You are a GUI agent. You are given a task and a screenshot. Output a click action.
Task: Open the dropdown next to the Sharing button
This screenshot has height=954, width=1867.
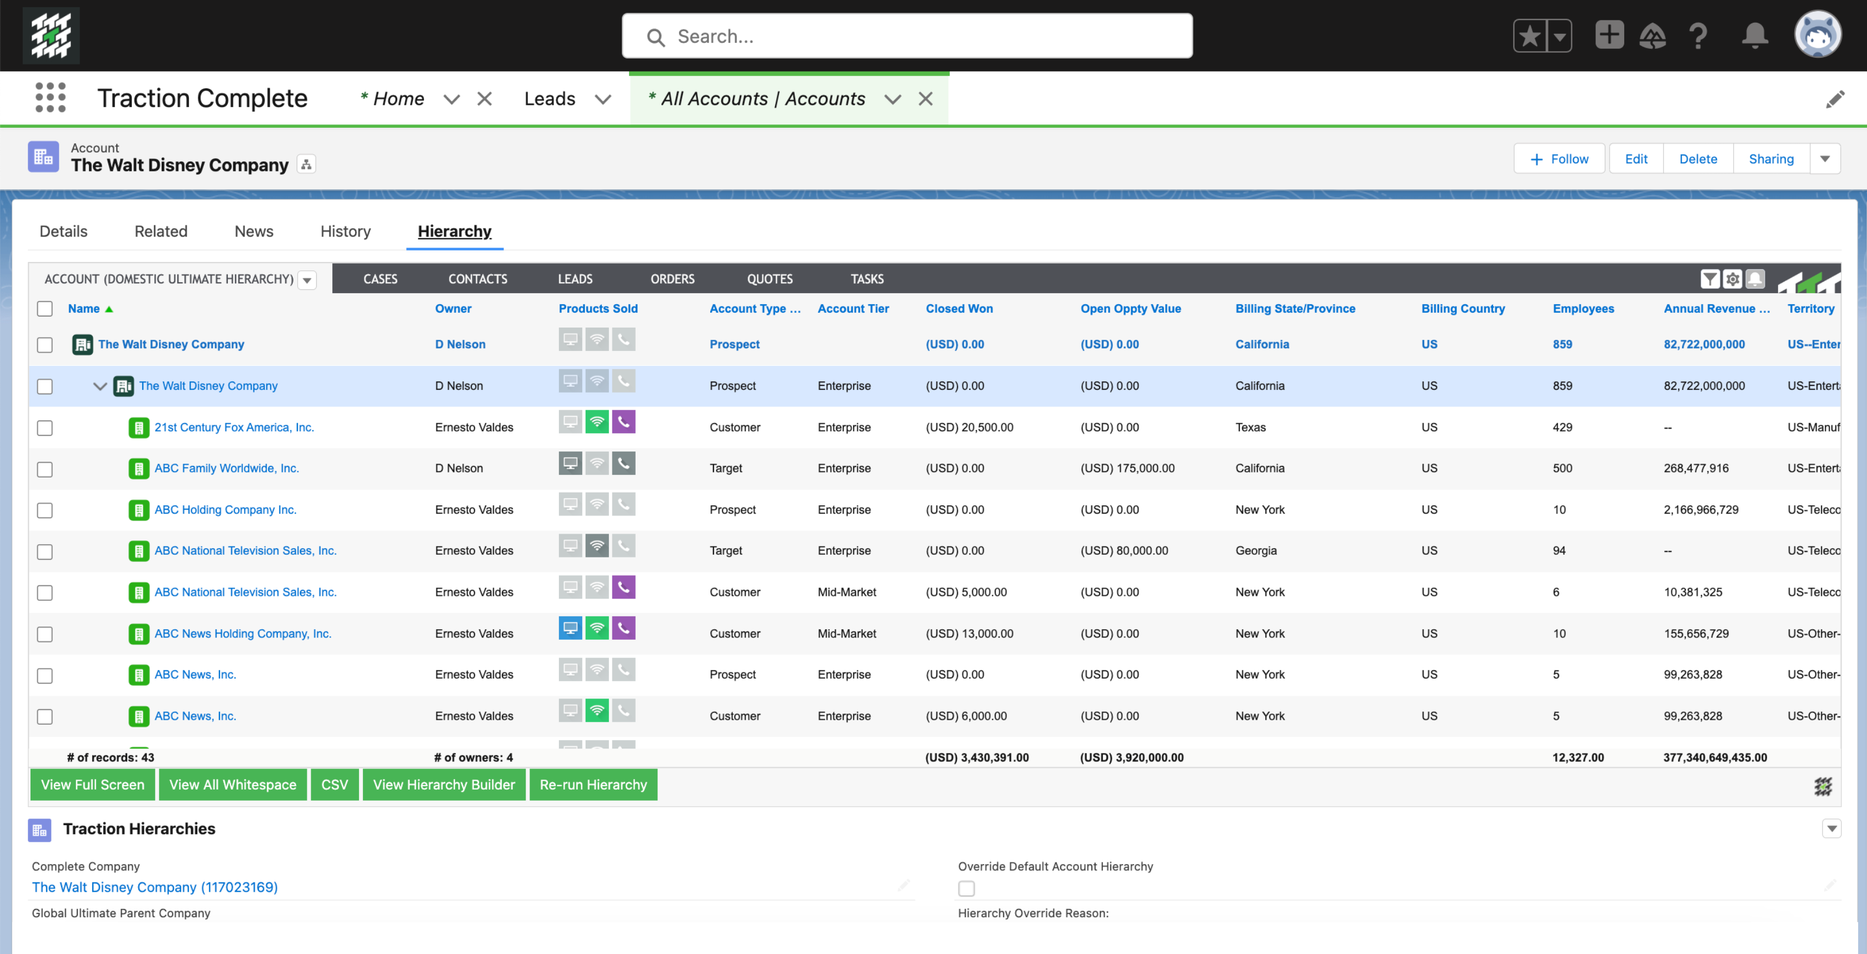(1826, 159)
